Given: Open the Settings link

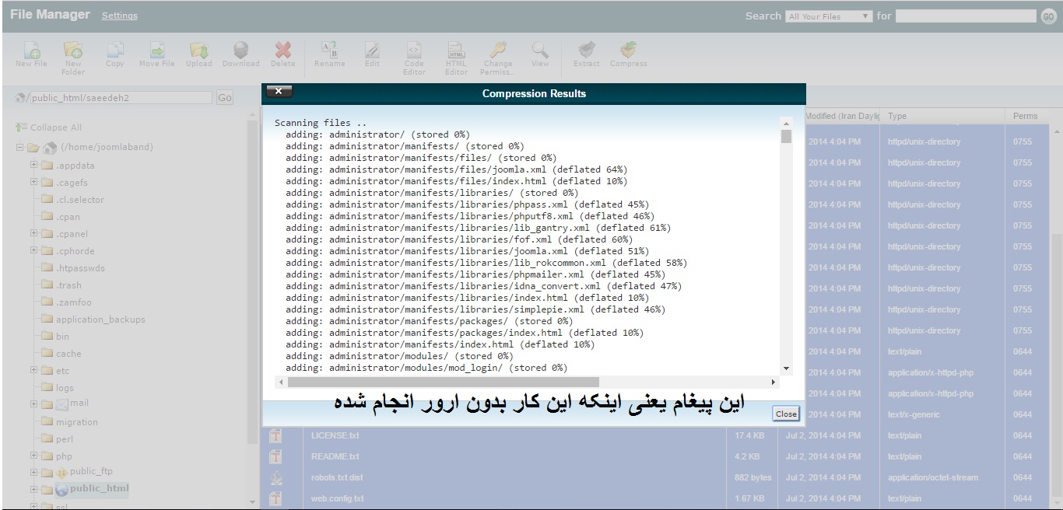Looking at the screenshot, I should pyautogui.click(x=120, y=16).
